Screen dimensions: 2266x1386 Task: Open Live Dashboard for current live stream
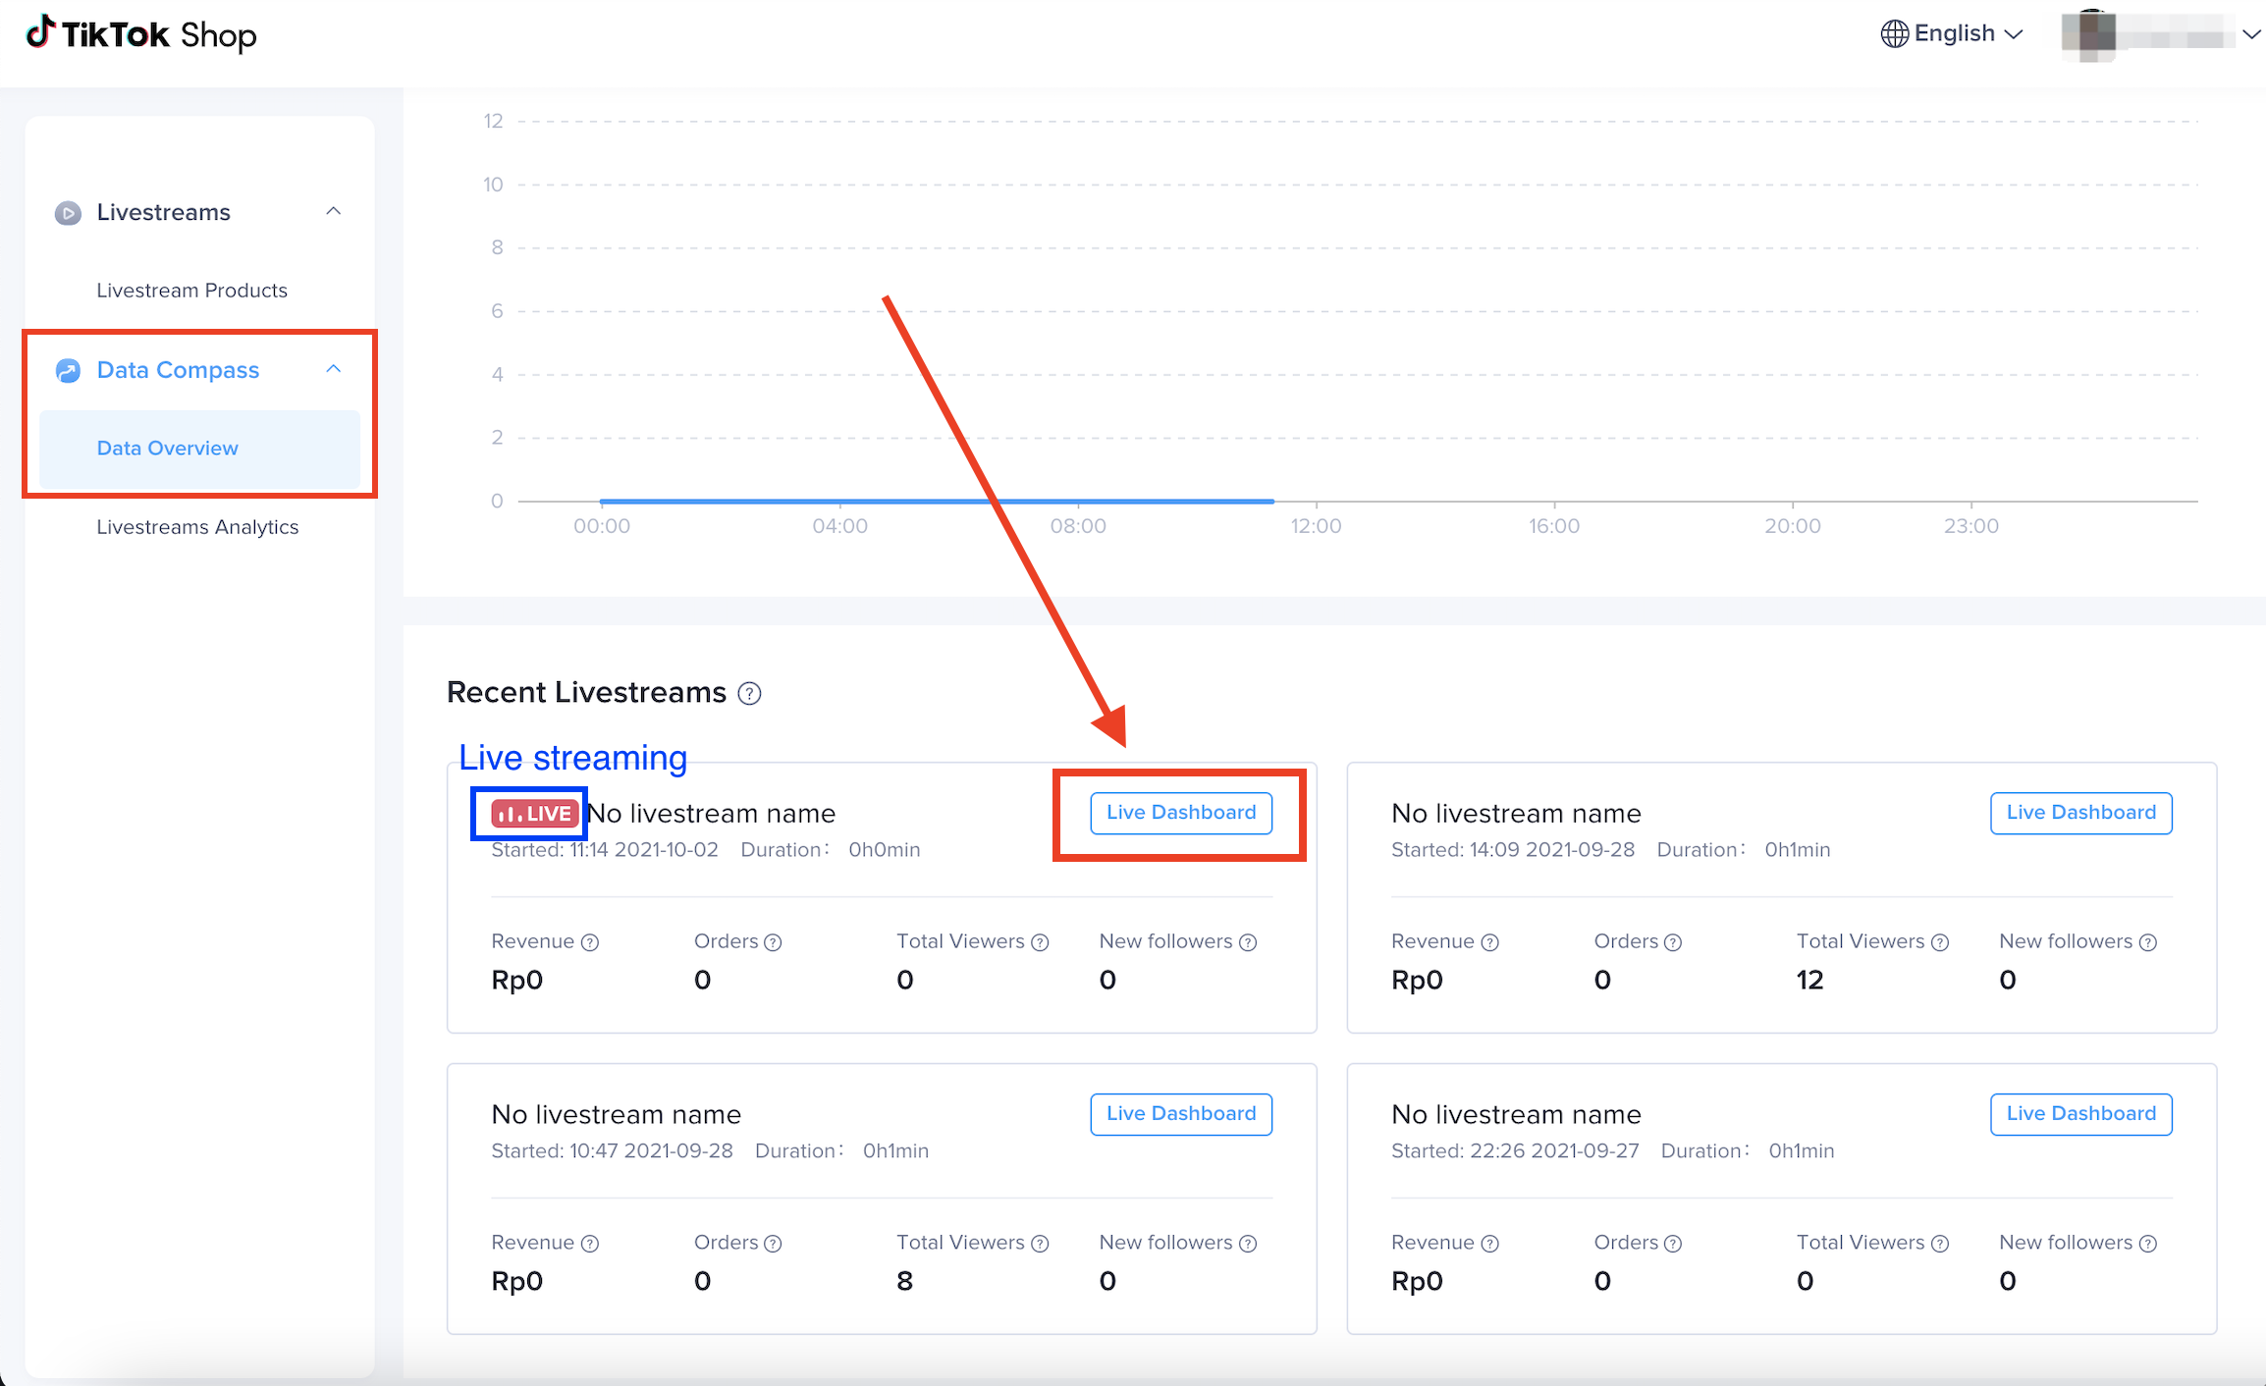point(1181,813)
